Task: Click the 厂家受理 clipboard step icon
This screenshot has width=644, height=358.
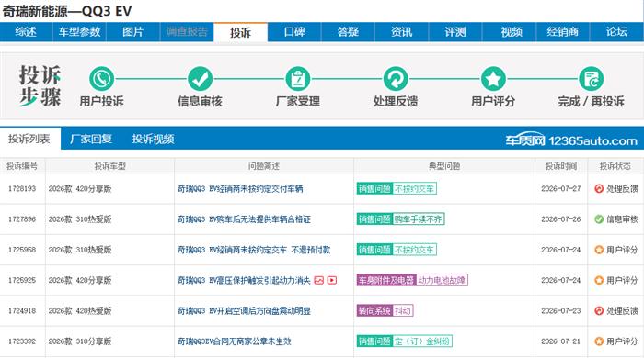Action: tap(297, 79)
